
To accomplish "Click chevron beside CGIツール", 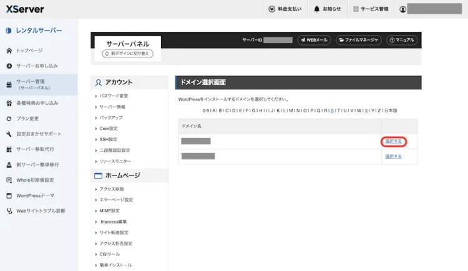I will coord(96,255).
